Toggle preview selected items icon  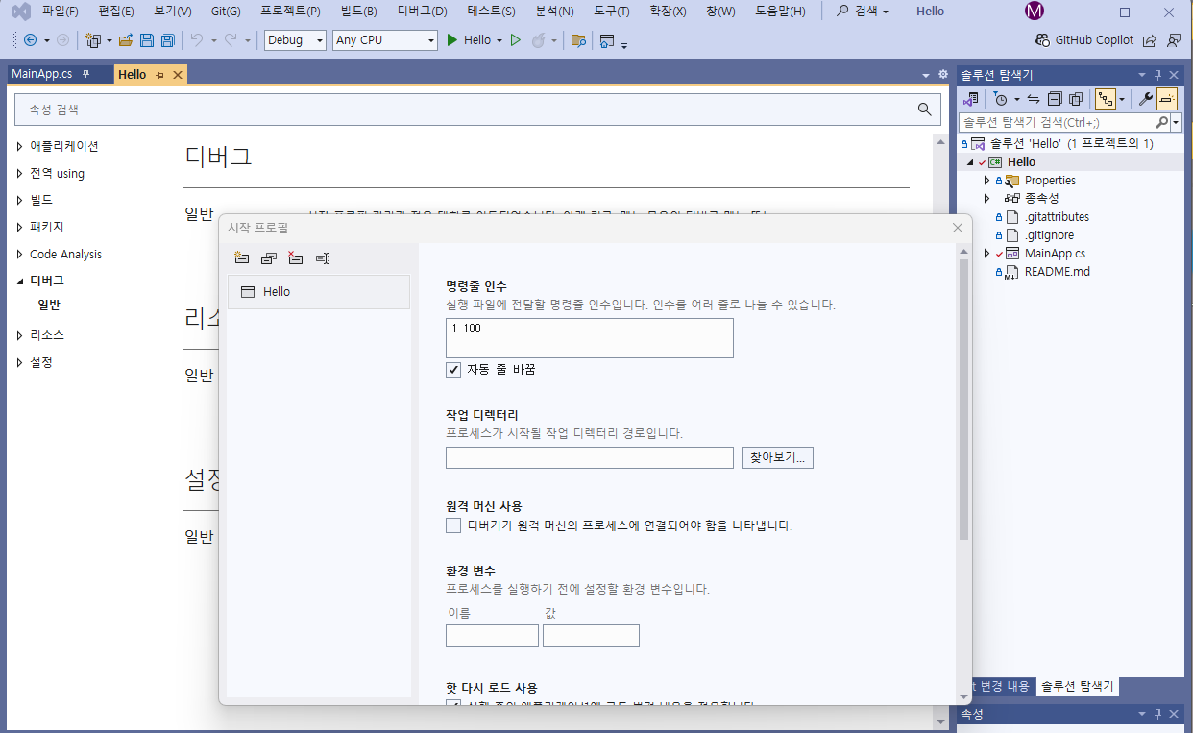pos(1167,99)
